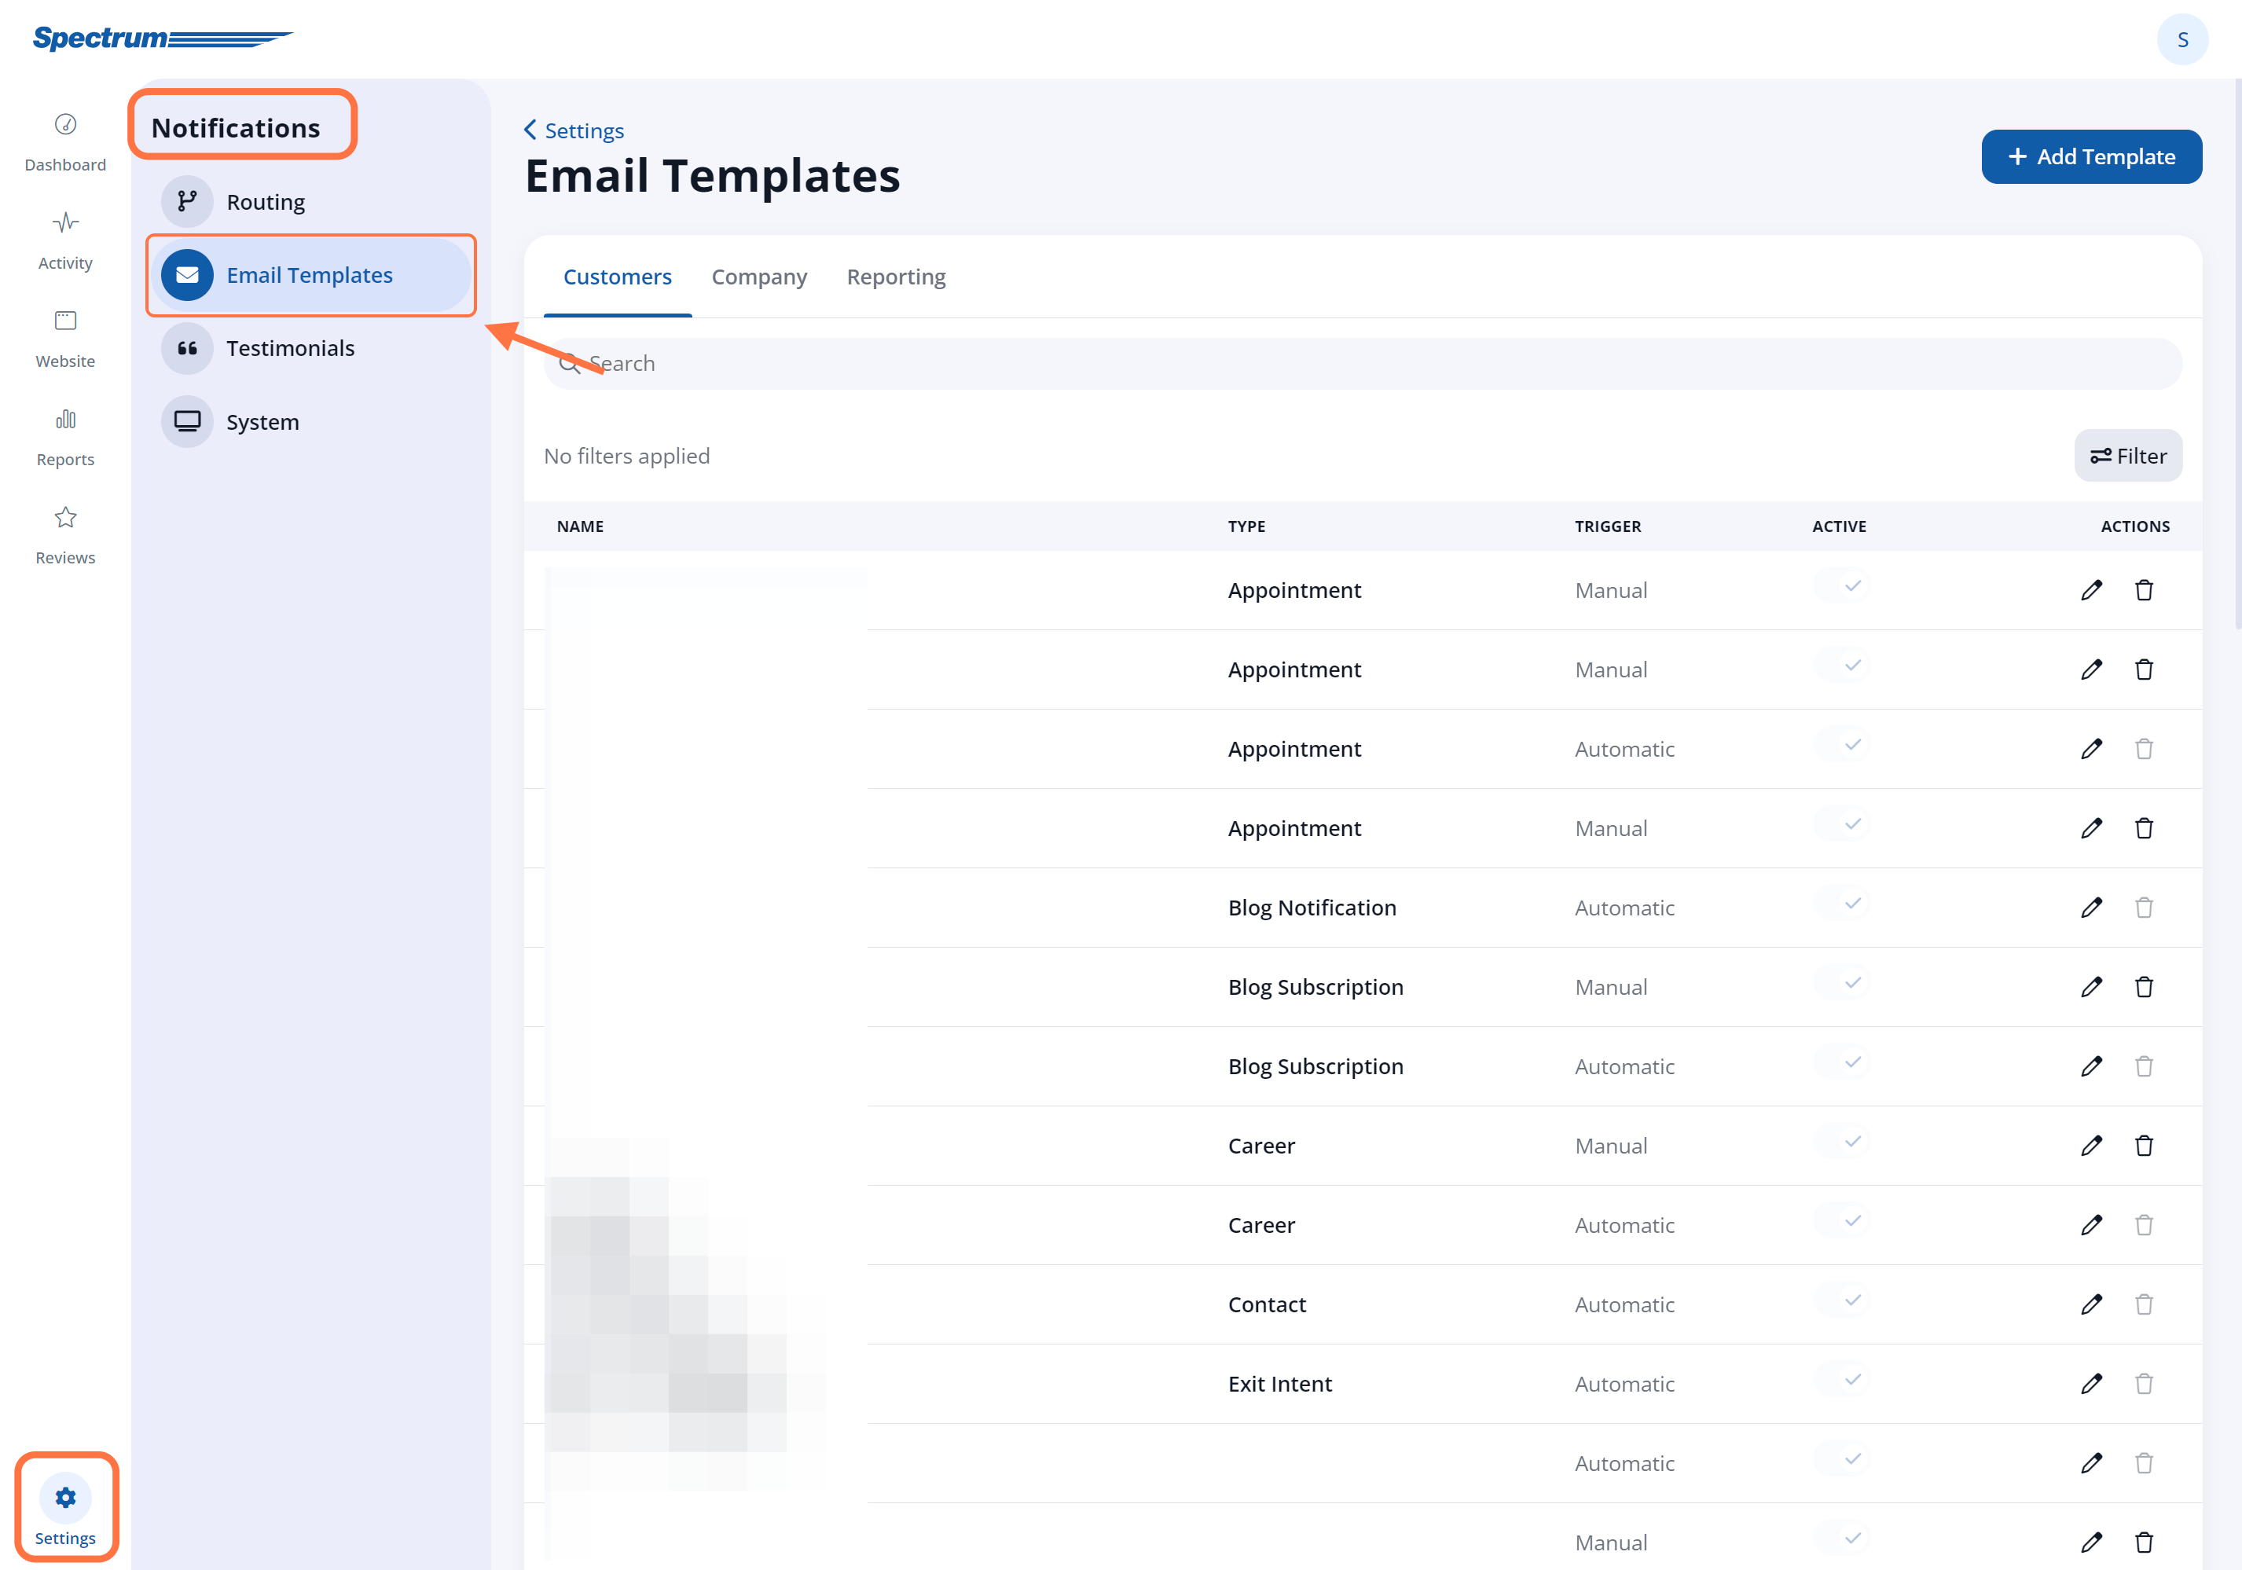Open the account menu via the S avatar

pyautogui.click(x=2182, y=39)
